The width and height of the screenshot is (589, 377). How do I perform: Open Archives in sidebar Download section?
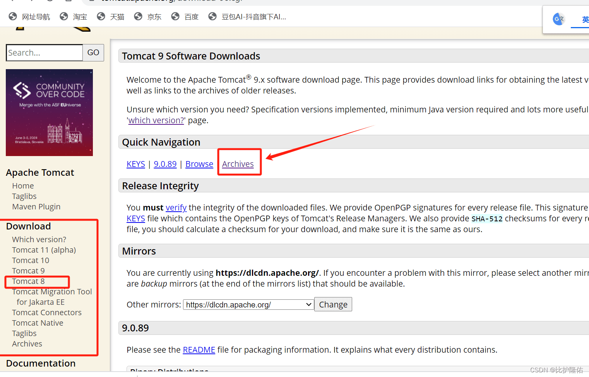27,344
